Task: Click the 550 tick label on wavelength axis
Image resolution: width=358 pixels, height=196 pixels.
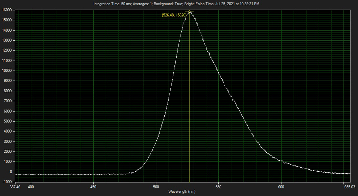Action: tap(219, 187)
